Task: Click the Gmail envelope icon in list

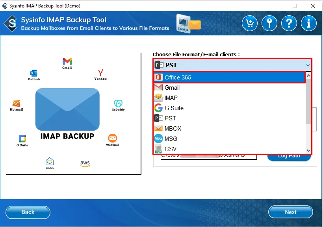Action: point(158,87)
